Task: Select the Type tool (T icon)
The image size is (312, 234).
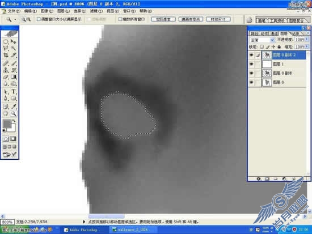Action: click(x=14, y=92)
